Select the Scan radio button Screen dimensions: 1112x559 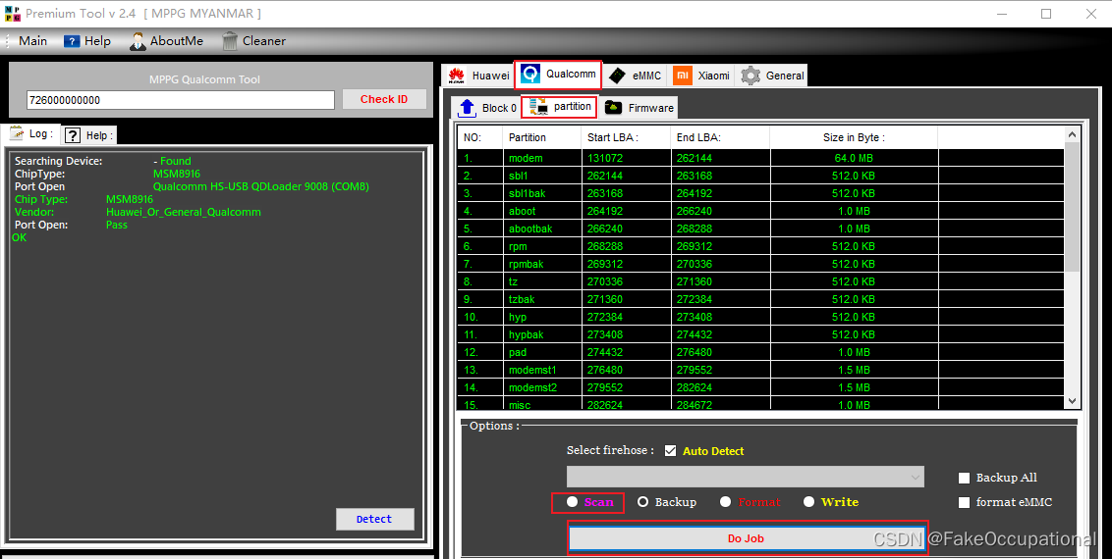pyautogui.click(x=573, y=502)
